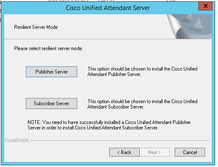The width and height of the screenshot is (218, 167).
Task: Choose the Subscriber Server install option
Action: 51,104
